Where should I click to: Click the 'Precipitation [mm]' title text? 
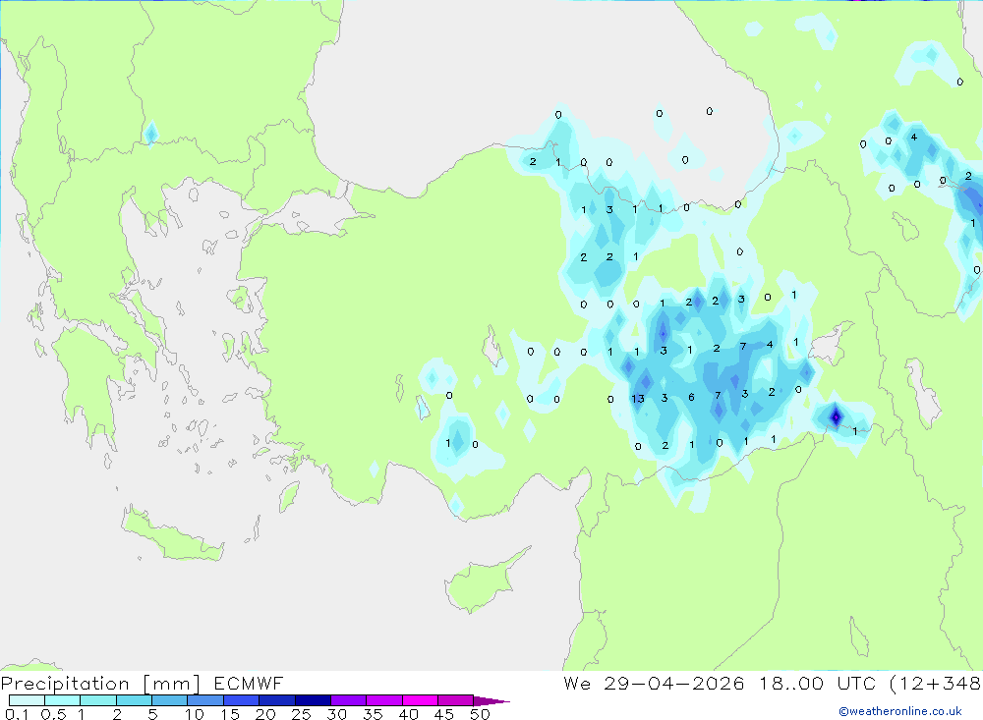(x=100, y=684)
